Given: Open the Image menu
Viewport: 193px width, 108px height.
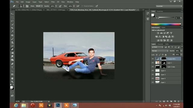Looking at the screenshot, I should coord(28,2).
